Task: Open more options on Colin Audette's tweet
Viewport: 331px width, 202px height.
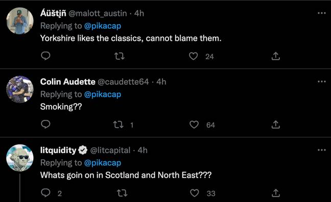Action: click(322, 82)
